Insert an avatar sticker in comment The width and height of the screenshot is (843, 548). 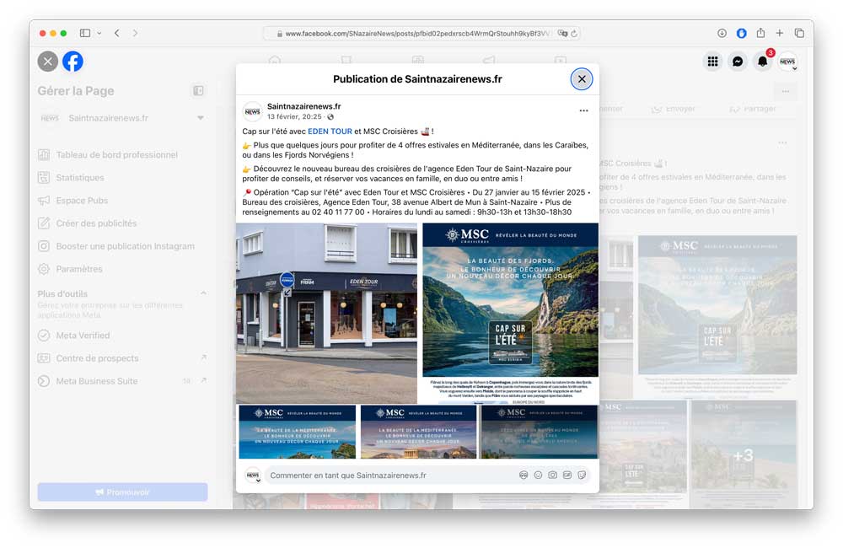[x=524, y=475]
